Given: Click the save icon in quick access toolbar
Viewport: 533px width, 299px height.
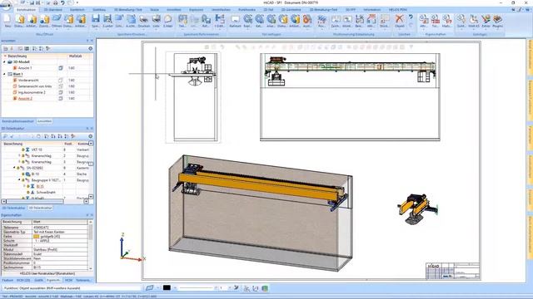Looking at the screenshot, I should 32,2.
